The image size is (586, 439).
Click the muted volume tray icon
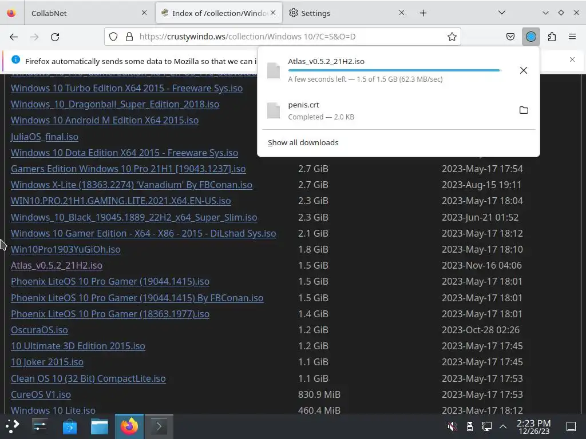coord(452,426)
